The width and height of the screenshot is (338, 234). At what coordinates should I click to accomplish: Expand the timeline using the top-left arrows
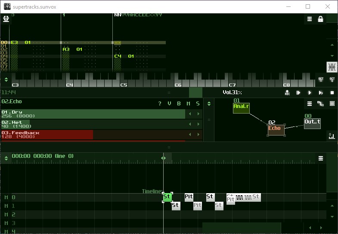click(6, 158)
